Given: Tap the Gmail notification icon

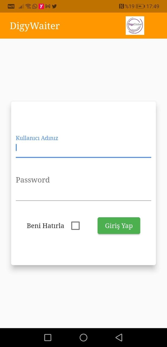Looking at the screenshot, I should pos(48,6).
